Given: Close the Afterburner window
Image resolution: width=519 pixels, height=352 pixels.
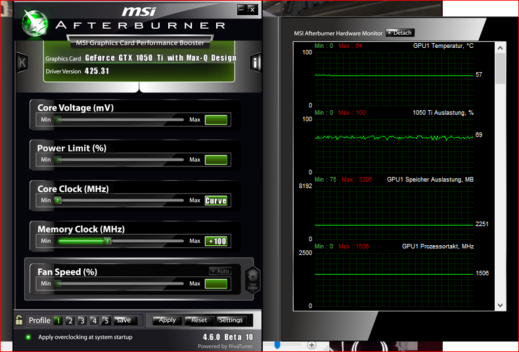Looking at the screenshot, I should pos(252,9).
